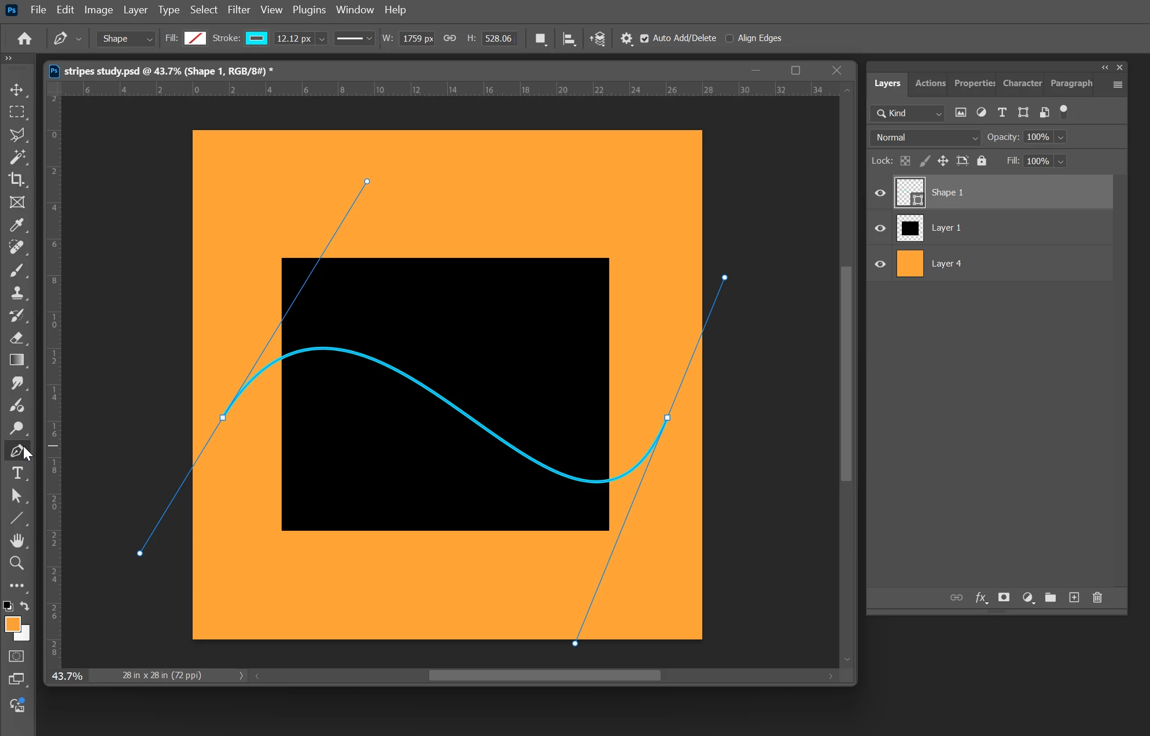Open the Kind layer filter dropdown
This screenshot has height=736, width=1150.
908,113
